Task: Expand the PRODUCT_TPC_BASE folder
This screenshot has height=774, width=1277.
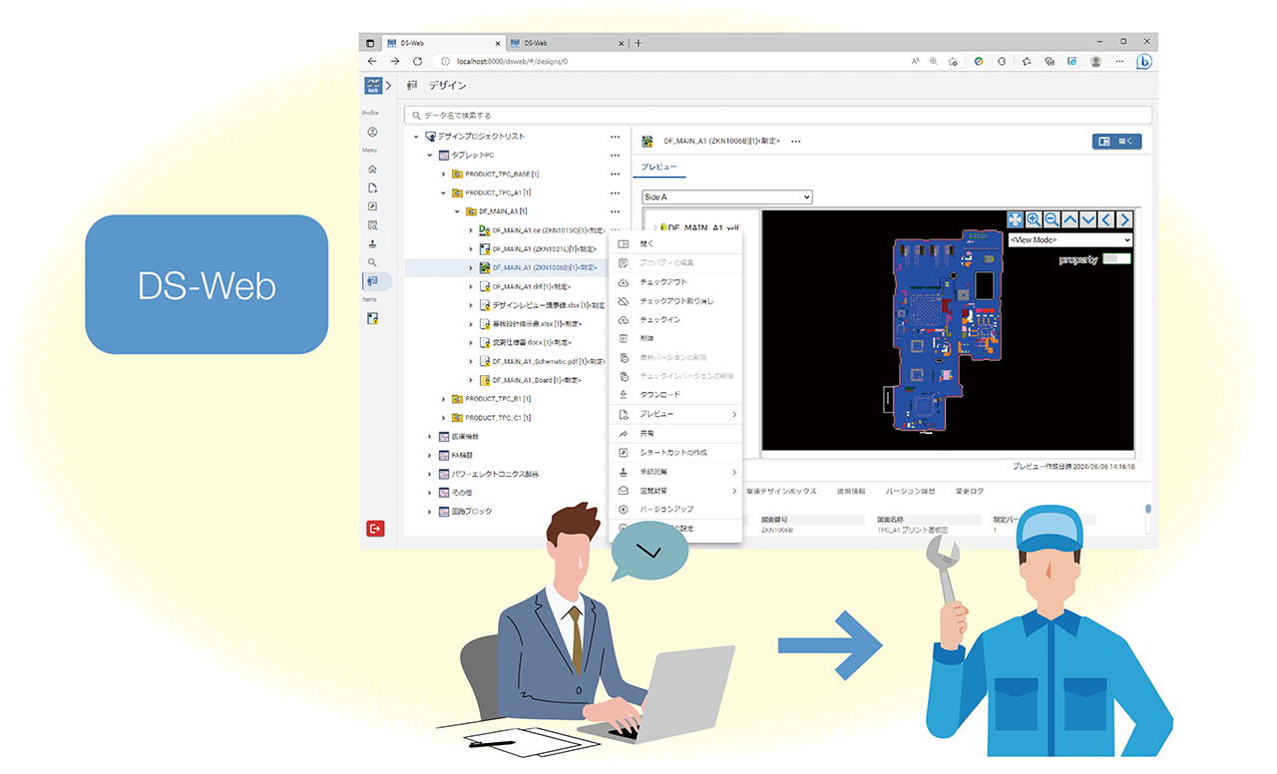Action: tap(444, 174)
